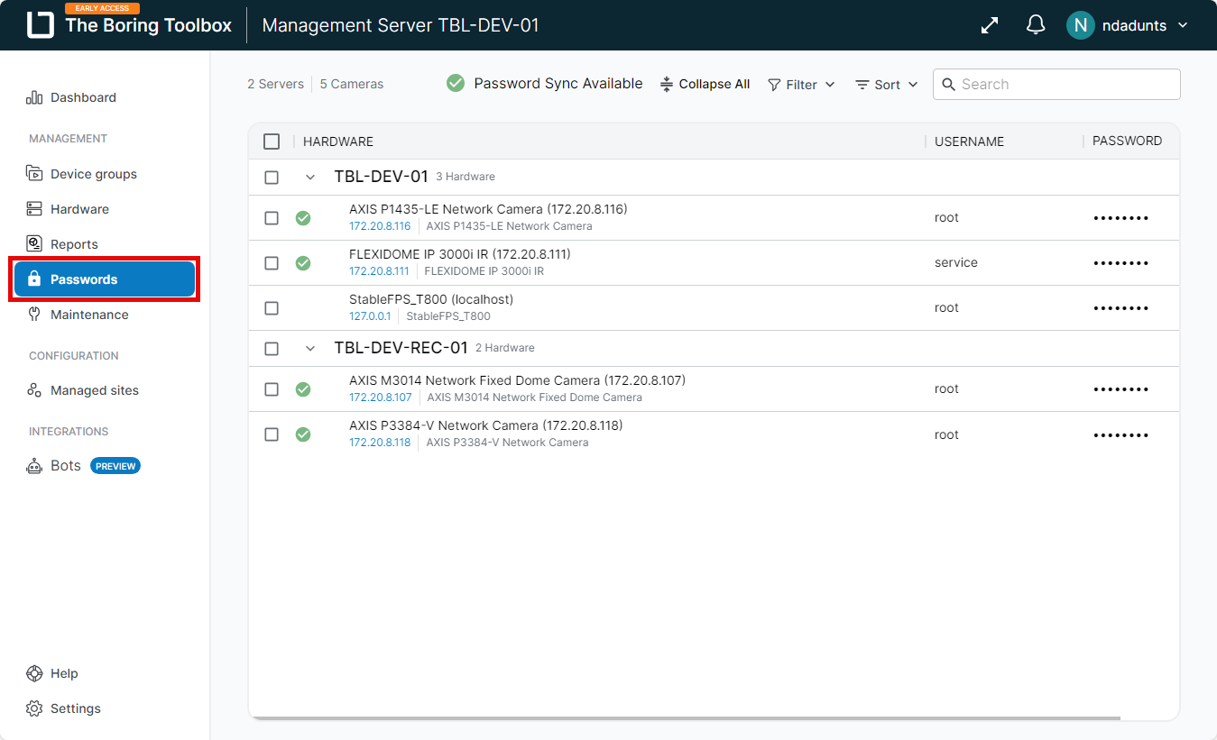Click The Boring Toolbox logo icon
The height and width of the screenshot is (740, 1217).
(x=41, y=25)
